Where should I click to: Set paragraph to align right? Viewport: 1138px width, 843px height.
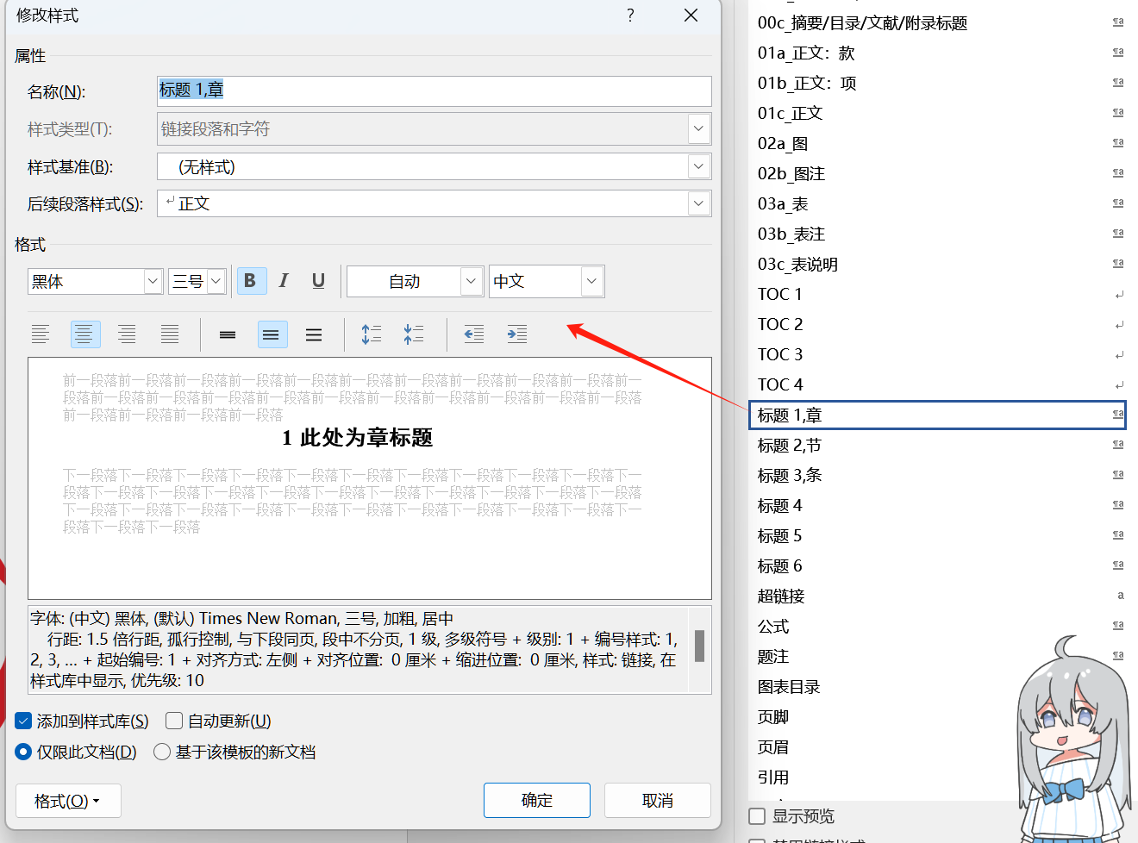point(127,334)
